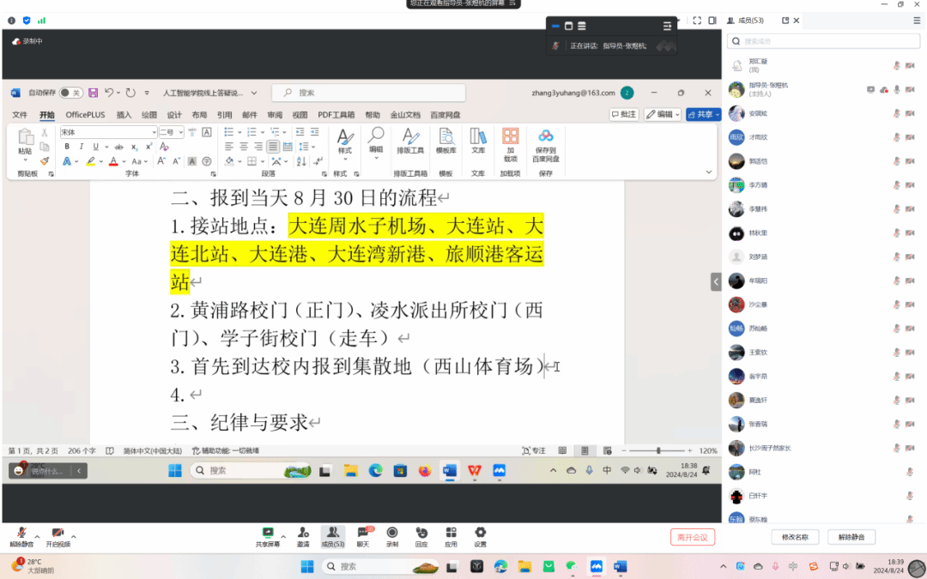Click the Word zoom level slider
This screenshot has height=579, width=927.
point(658,450)
